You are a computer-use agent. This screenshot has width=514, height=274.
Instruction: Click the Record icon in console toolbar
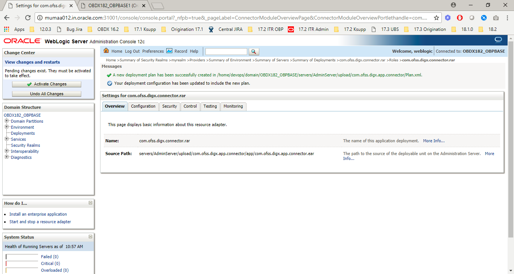pos(169,51)
